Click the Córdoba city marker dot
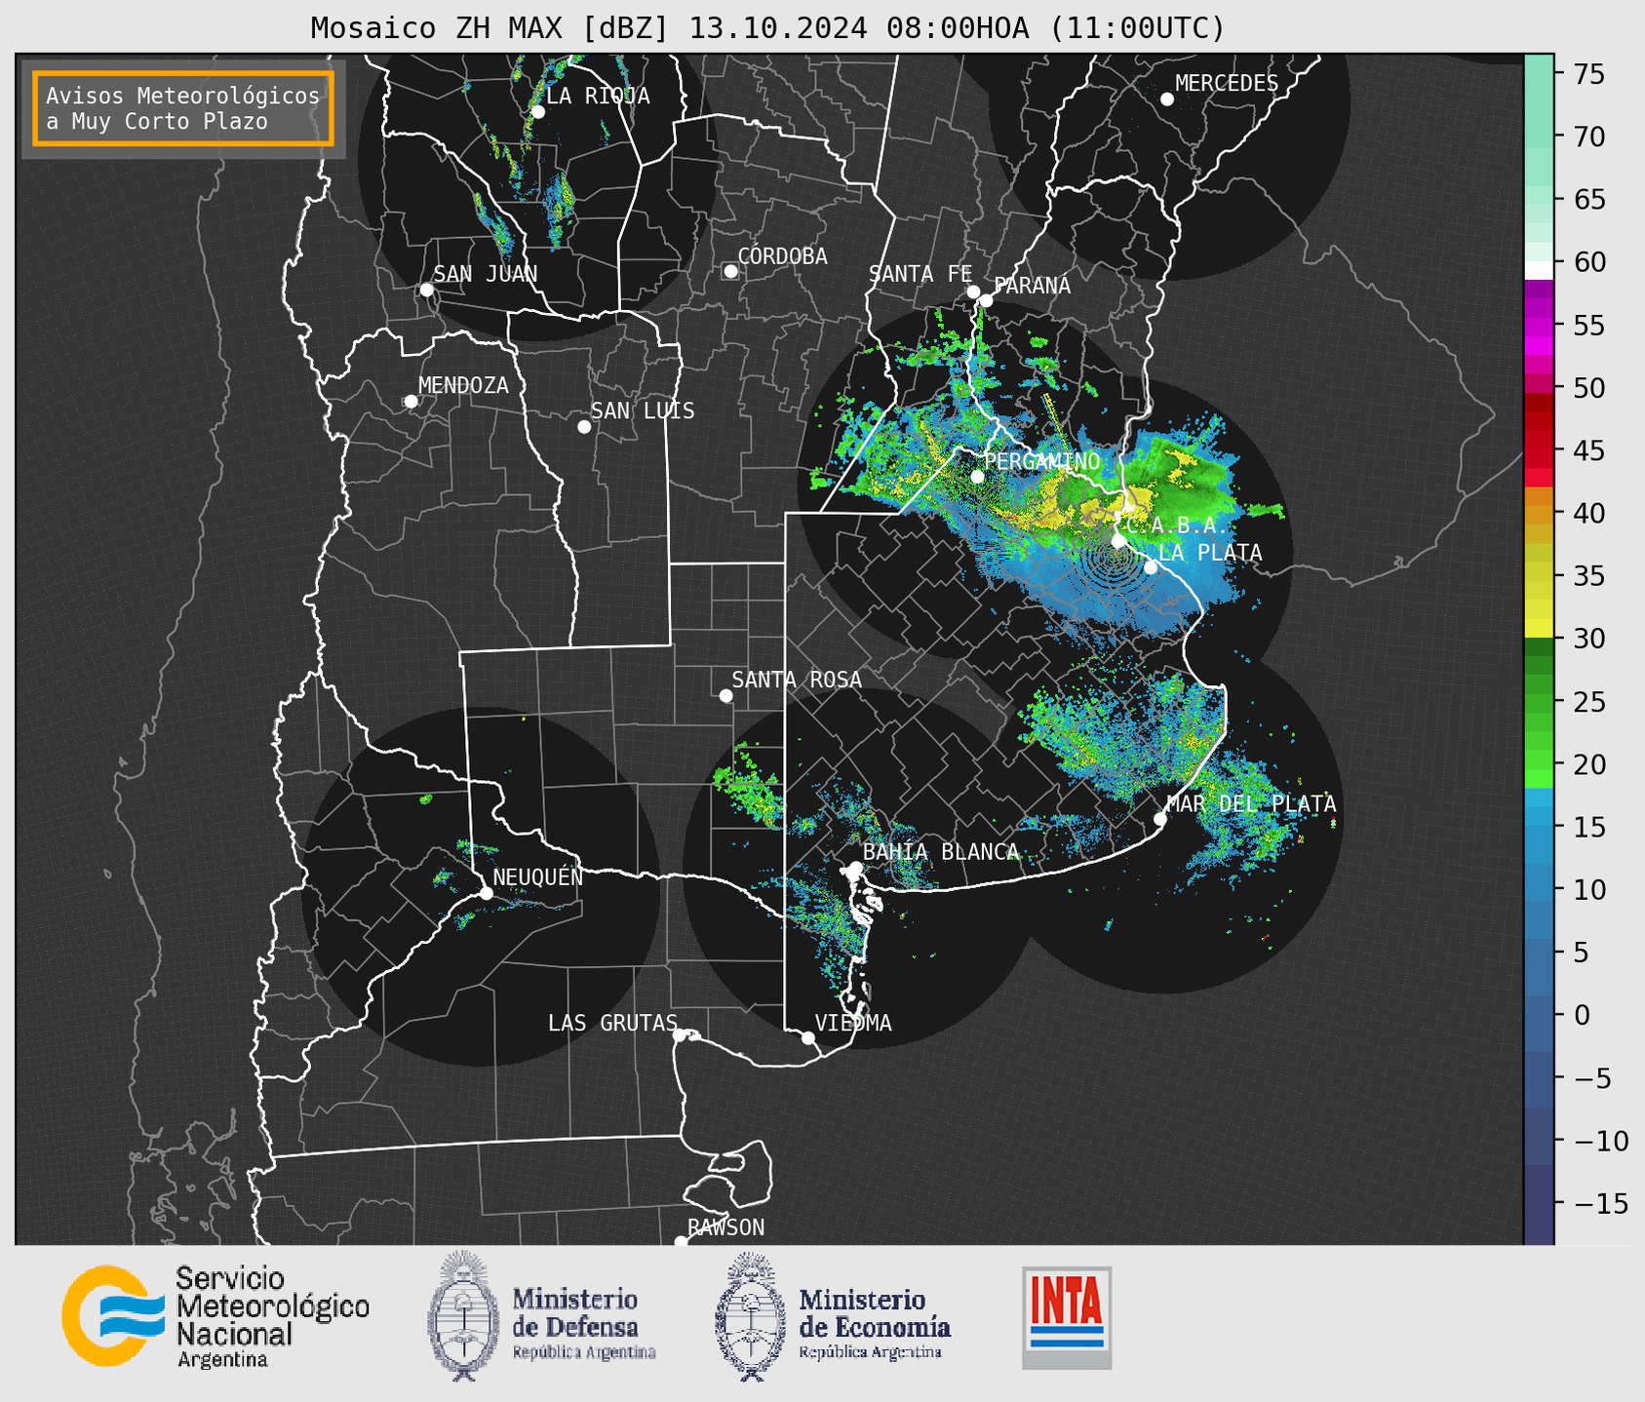This screenshot has height=1402, width=1645. 730,271
